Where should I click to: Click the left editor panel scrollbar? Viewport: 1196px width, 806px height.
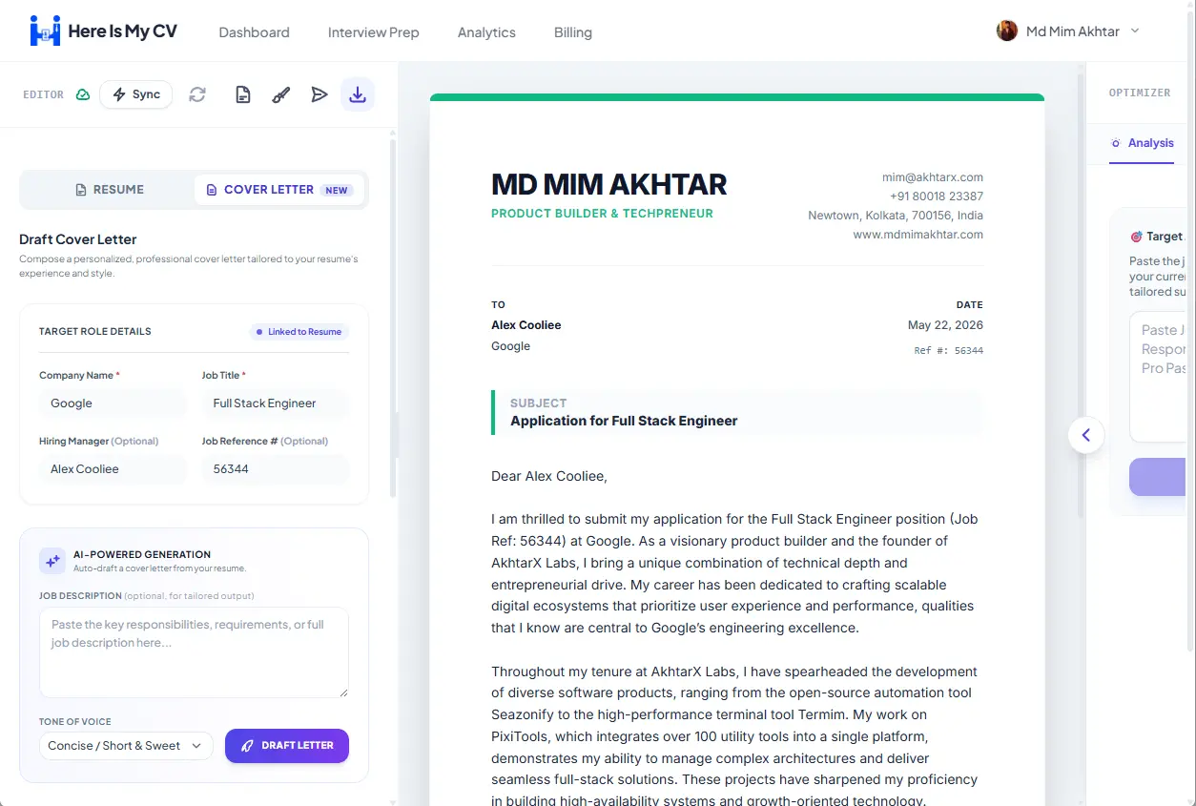(393, 319)
